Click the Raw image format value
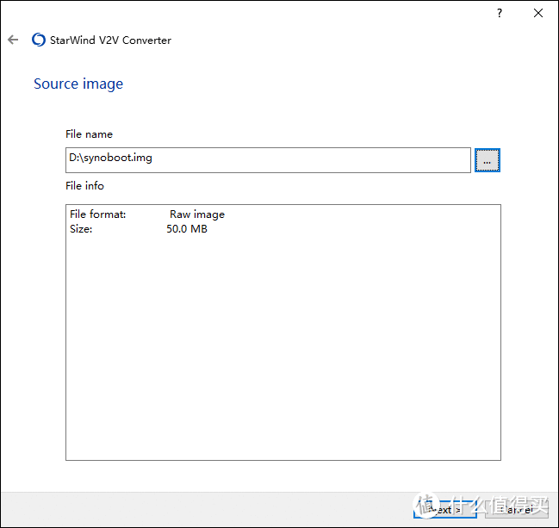This screenshot has height=528, width=559. point(196,214)
